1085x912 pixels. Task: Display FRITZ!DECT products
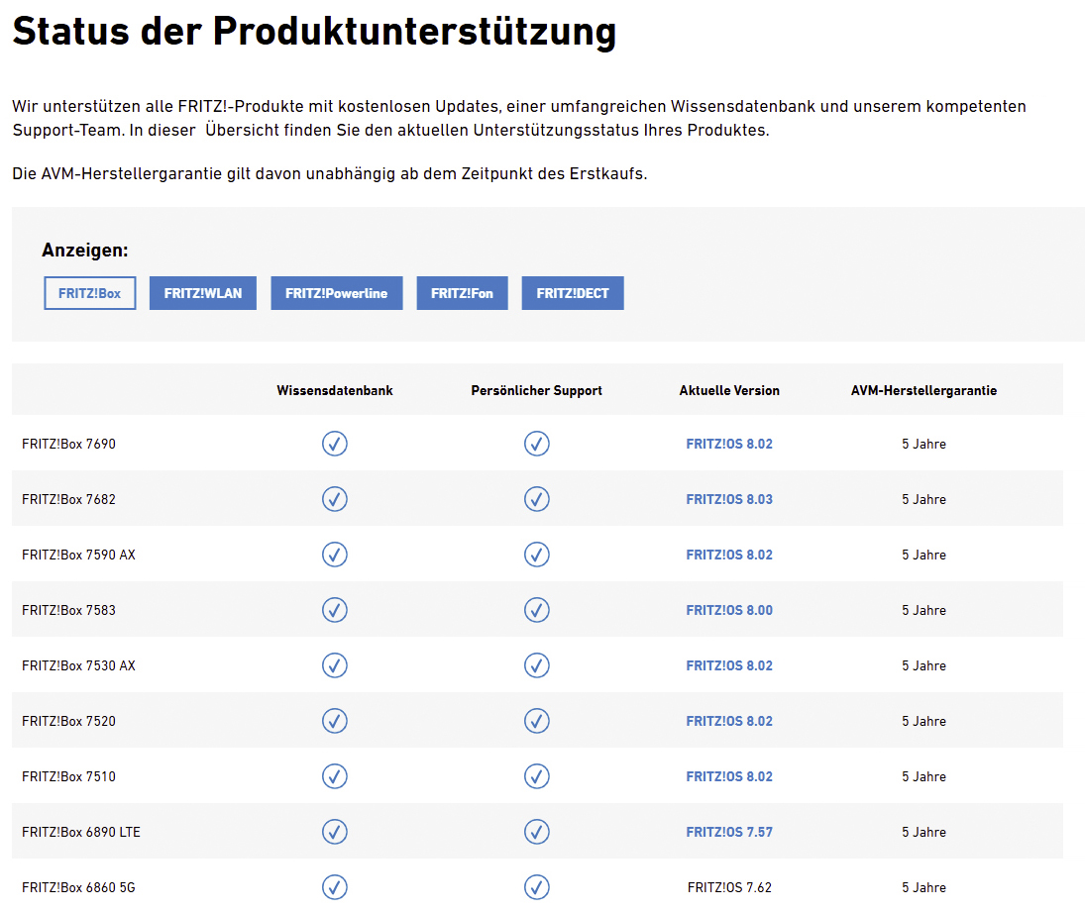pyautogui.click(x=573, y=293)
